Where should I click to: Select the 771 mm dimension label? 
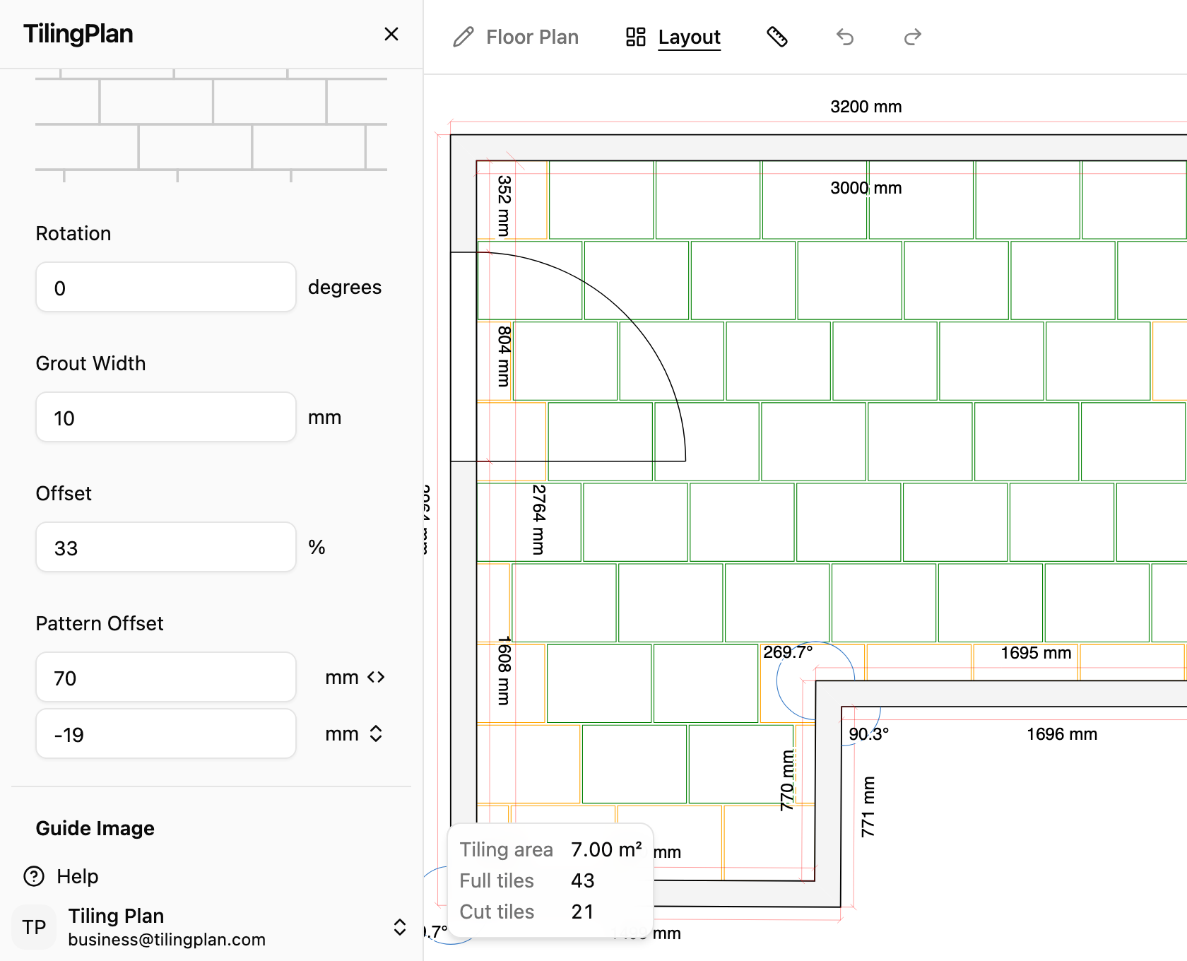click(x=868, y=807)
